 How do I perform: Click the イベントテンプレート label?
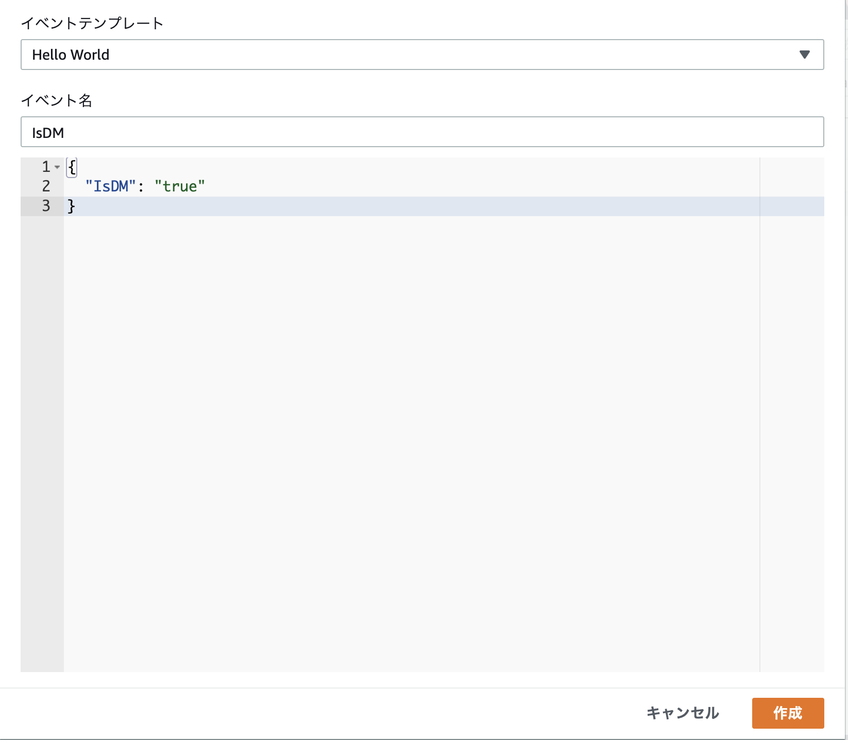93,23
